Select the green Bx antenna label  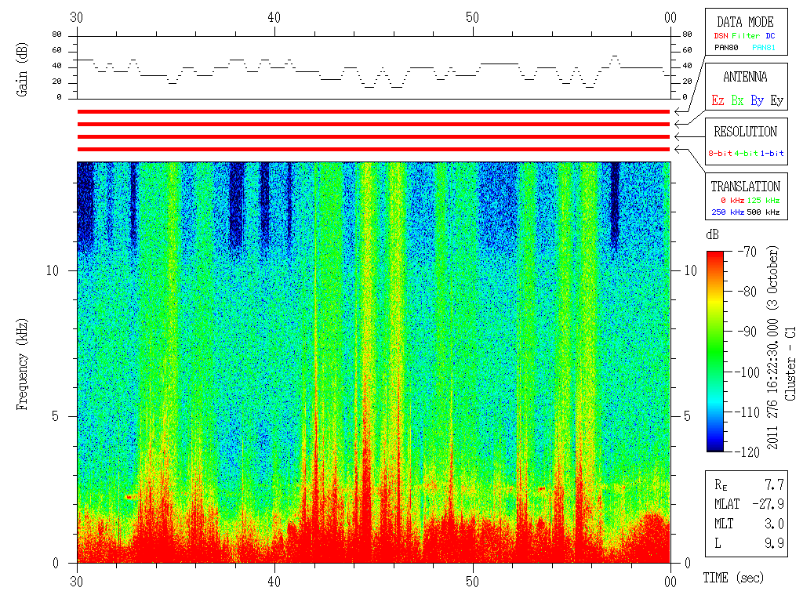click(737, 100)
